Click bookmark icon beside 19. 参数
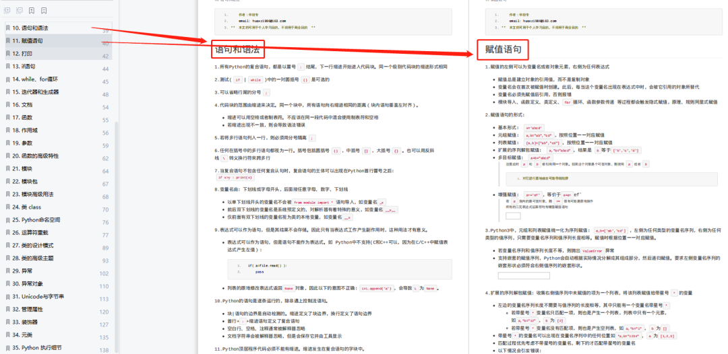728x354 pixels. [x=7, y=143]
